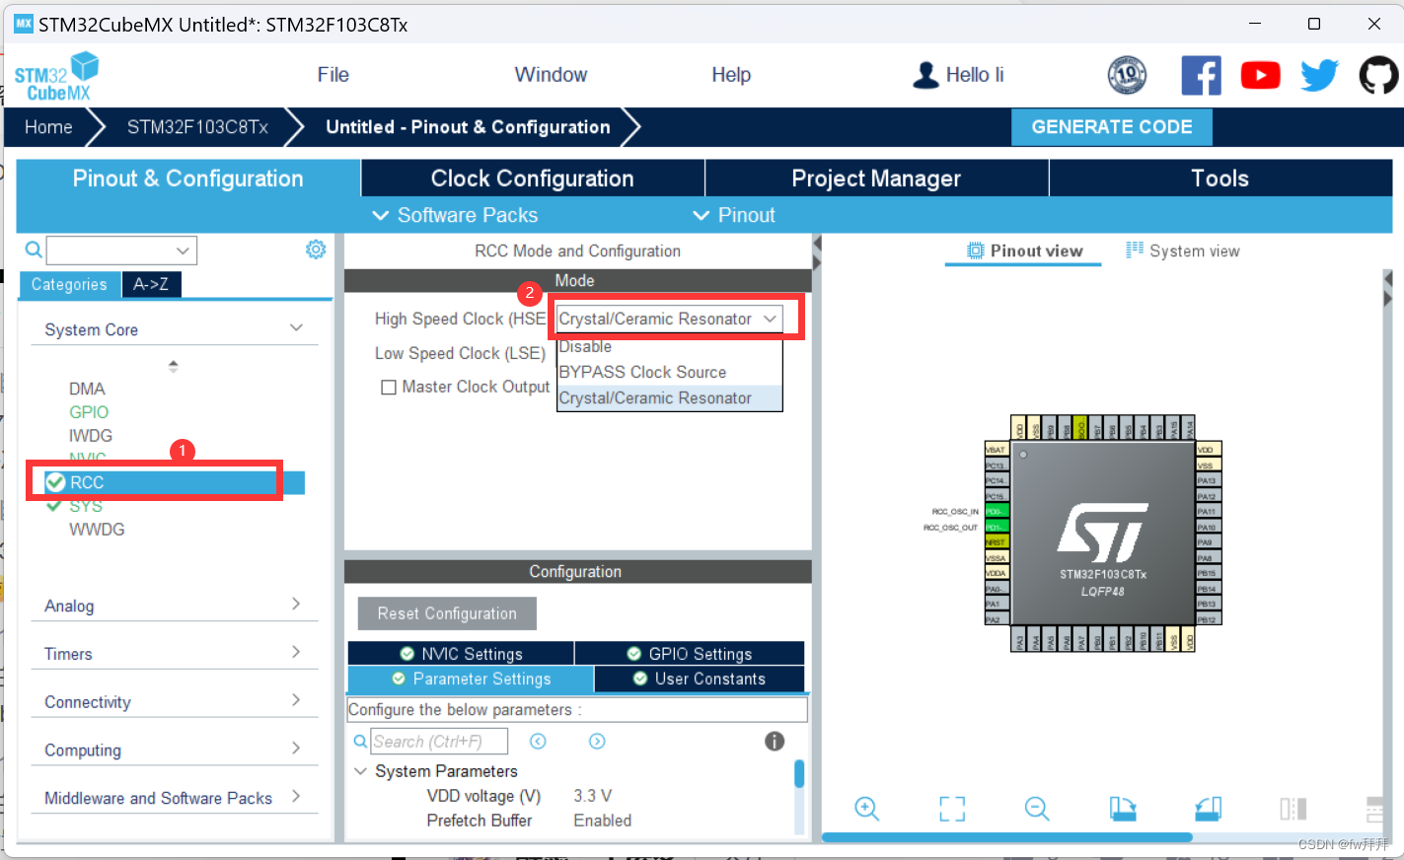Enable the Master Clock Output checkbox
The width and height of the screenshot is (1404, 860).
[389, 388]
